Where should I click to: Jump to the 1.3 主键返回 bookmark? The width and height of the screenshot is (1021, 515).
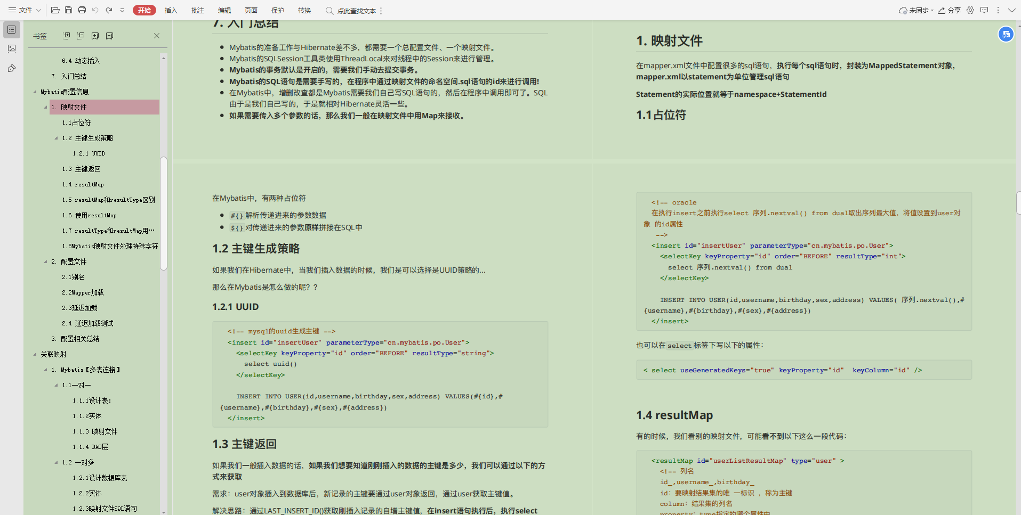click(81, 169)
